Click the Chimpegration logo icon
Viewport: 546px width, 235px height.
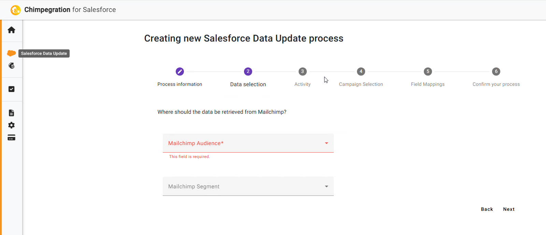(15, 10)
